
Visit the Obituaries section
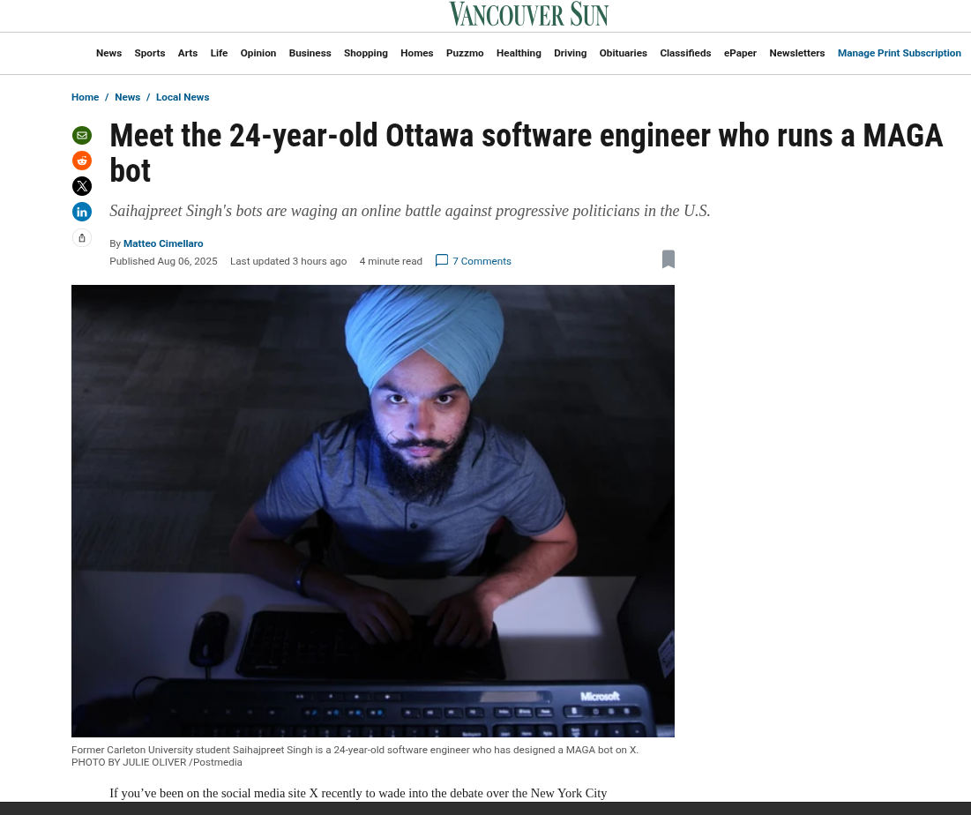pyautogui.click(x=623, y=53)
